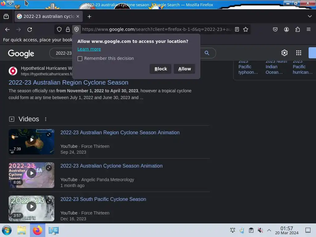Open the tracking protection shield icon
This screenshot has height=237, width=316.
(x=59, y=29)
